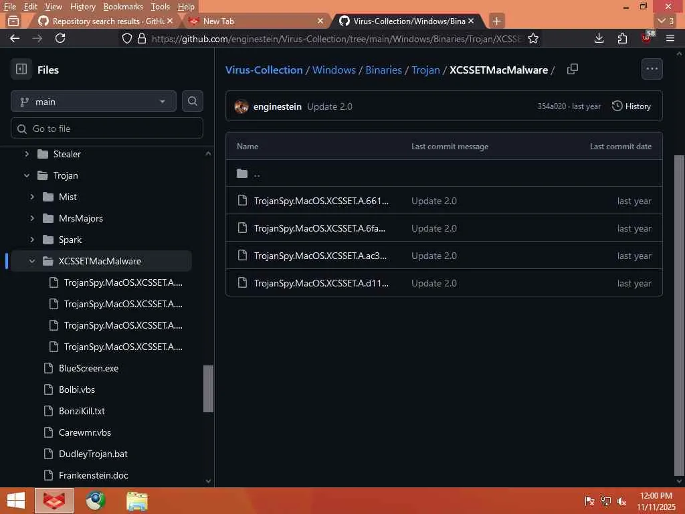The height and width of the screenshot is (514, 685).
Task: Open the History menu in menu bar
Action: (82, 7)
